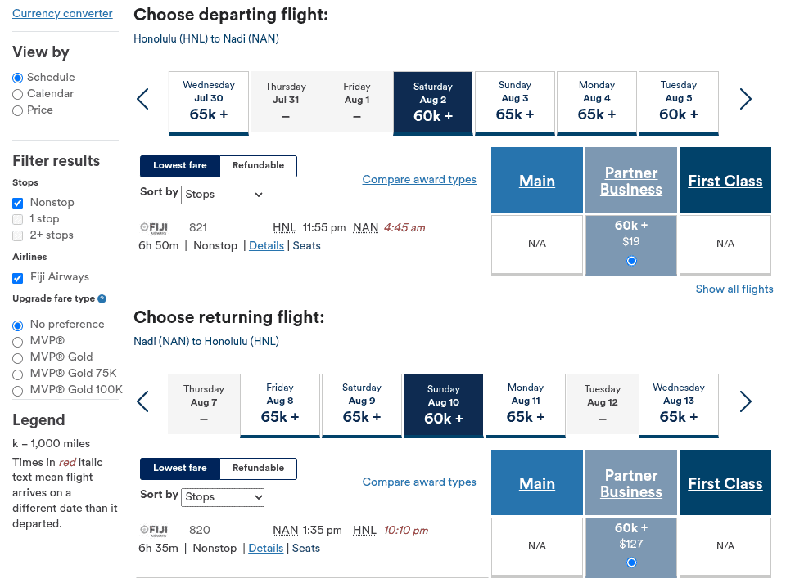Click the right arrow on departing date carousel
The image size is (786, 583).
point(745,99)
